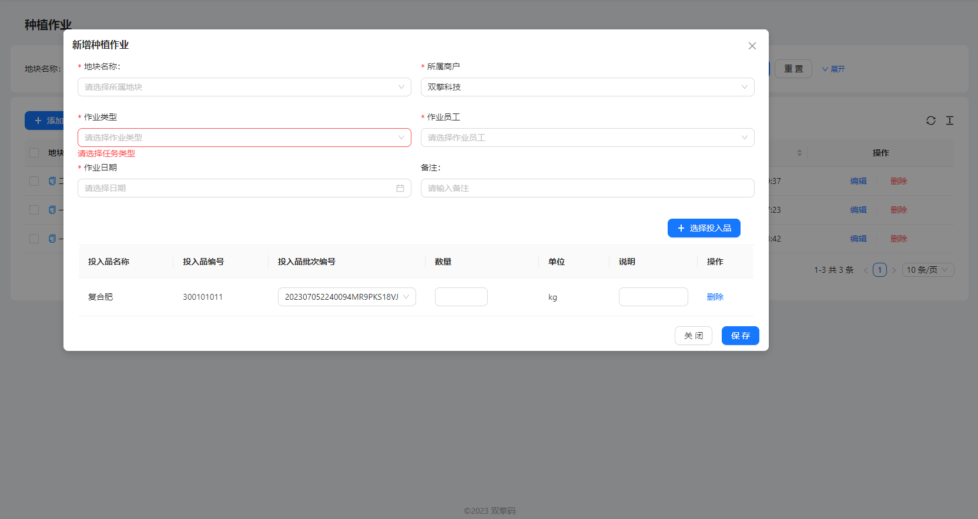Click the 复合肥 name cell
The height and width of the screenshot is (519, 978).
point(101,297)
